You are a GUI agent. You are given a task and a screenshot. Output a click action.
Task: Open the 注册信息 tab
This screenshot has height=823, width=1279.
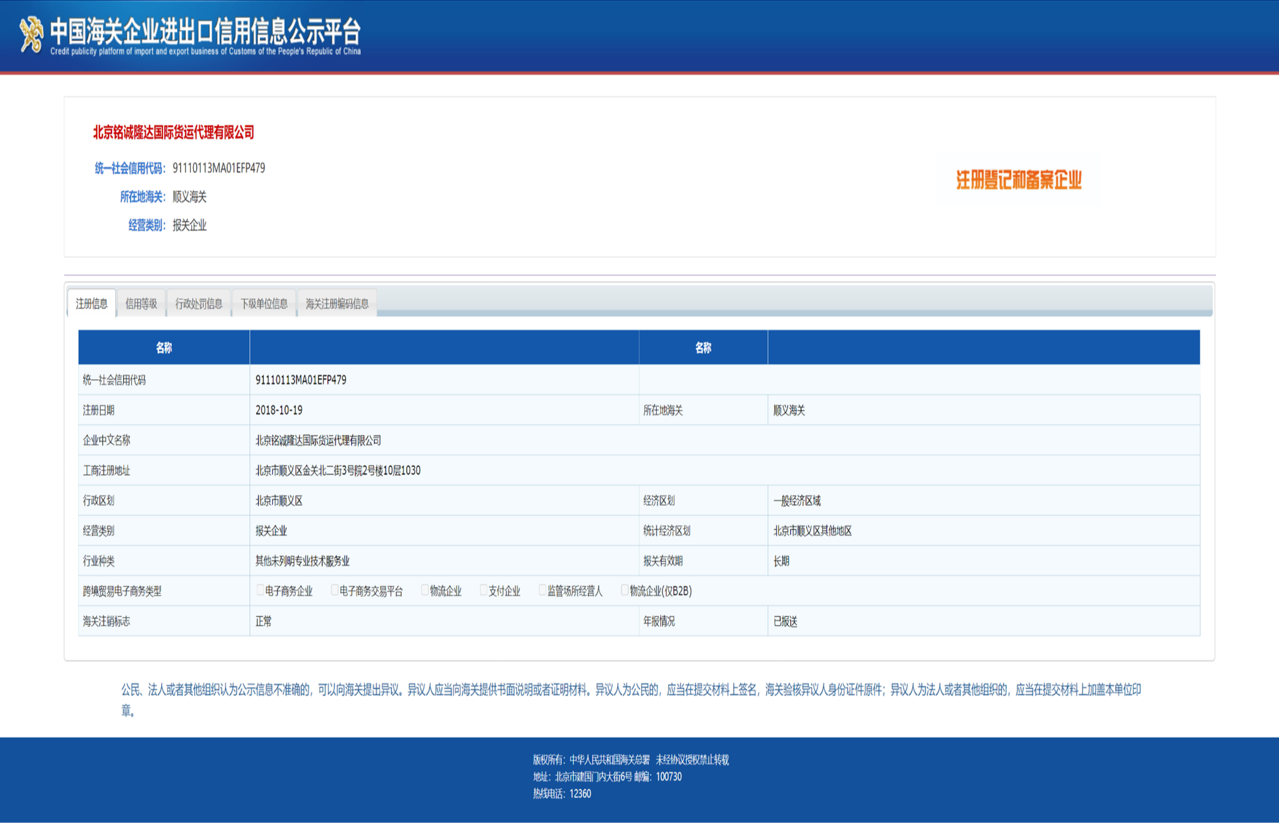92,303
